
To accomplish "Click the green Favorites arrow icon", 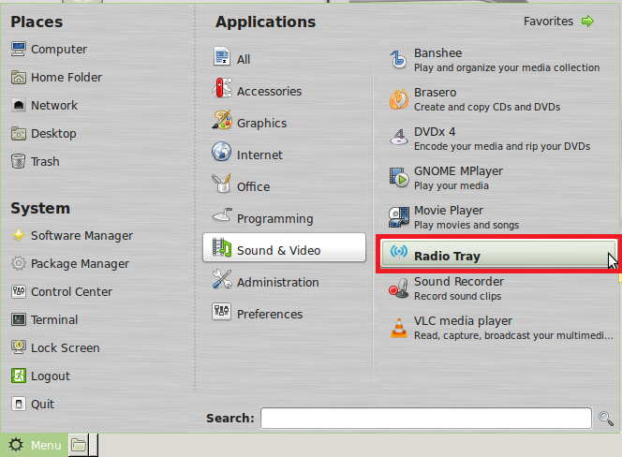I will click(587, 21).
